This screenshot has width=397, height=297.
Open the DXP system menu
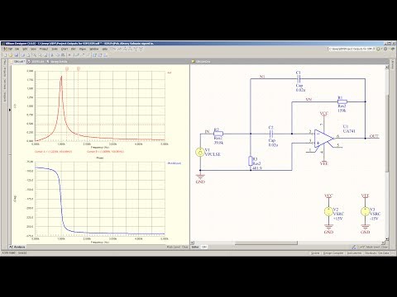pyautogui.click(x=7, y=49)
